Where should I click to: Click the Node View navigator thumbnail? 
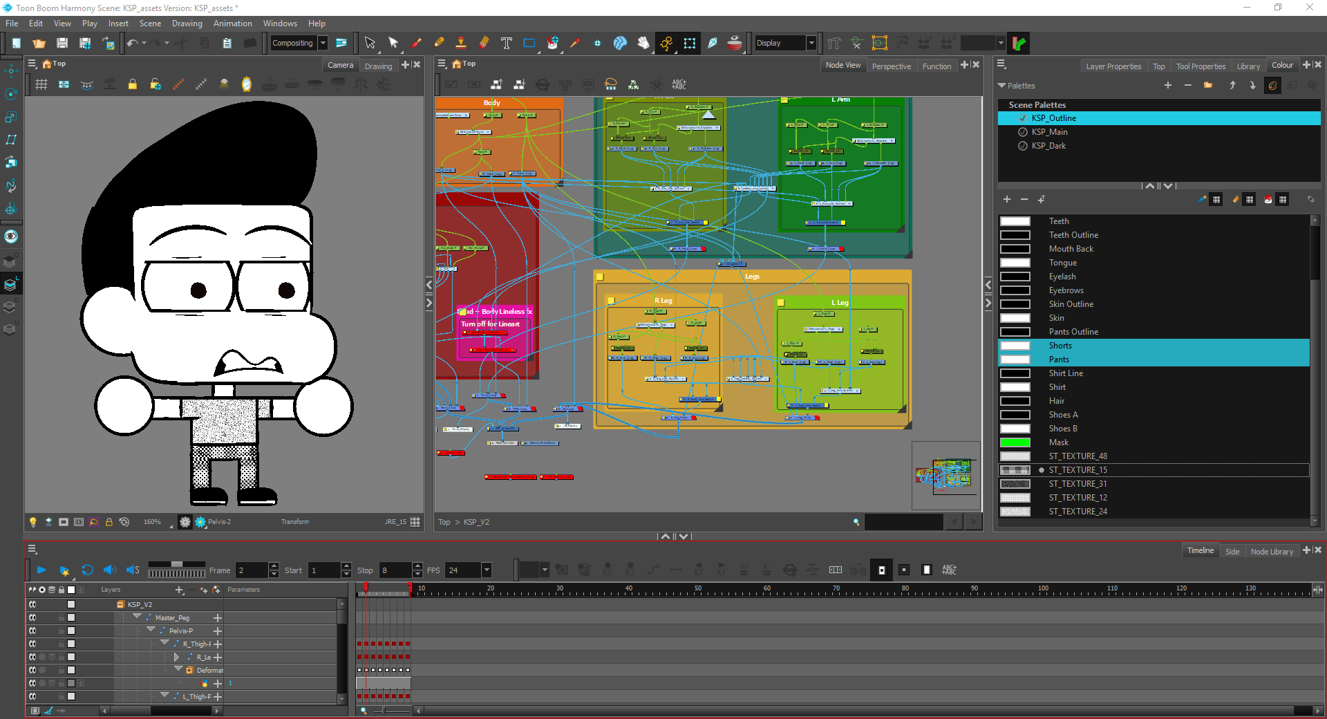coord(946,476)
